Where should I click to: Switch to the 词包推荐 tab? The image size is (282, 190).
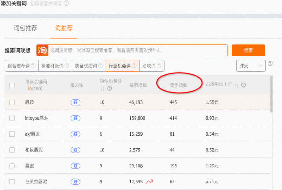26,28
